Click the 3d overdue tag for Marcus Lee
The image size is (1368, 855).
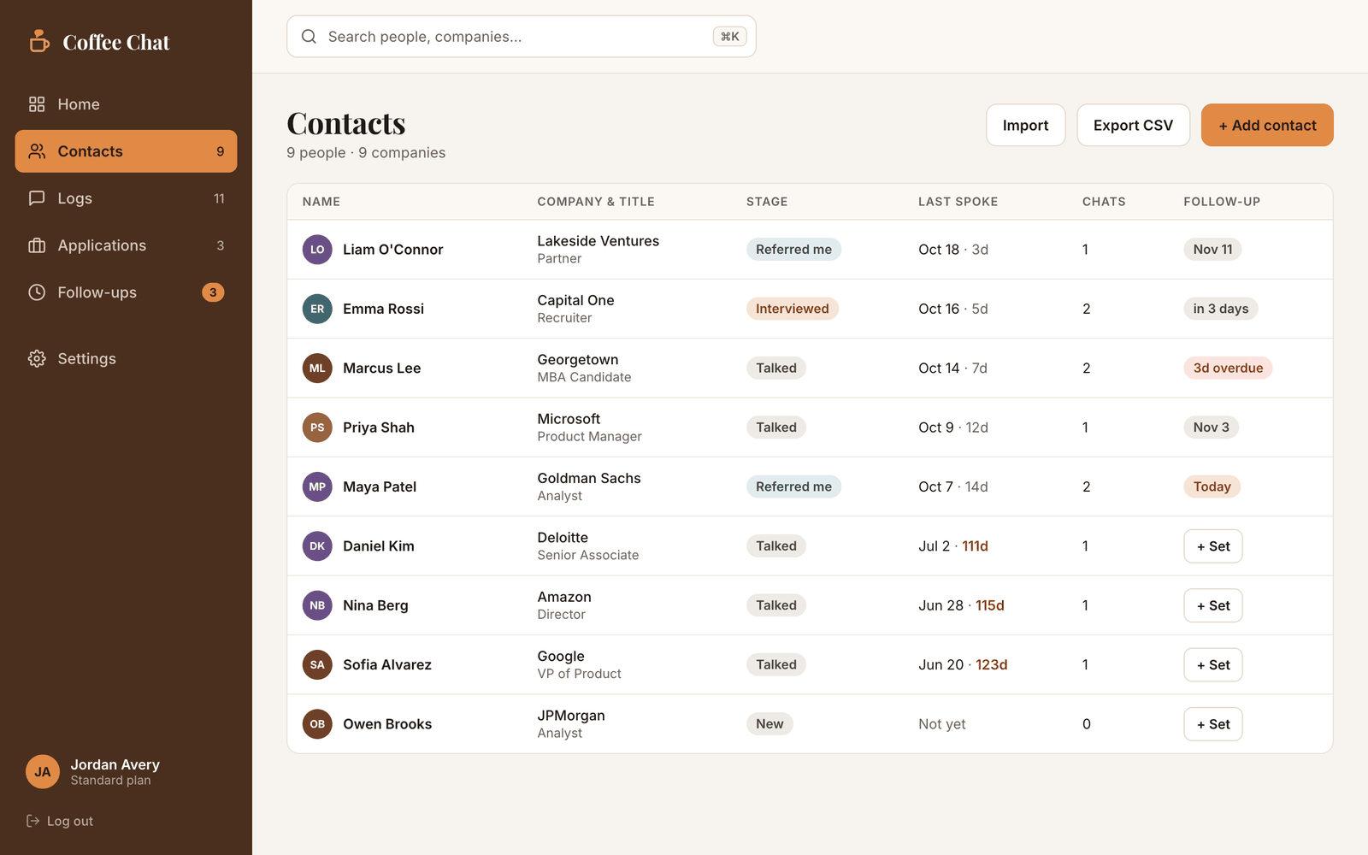click(x=1228, y=369)
